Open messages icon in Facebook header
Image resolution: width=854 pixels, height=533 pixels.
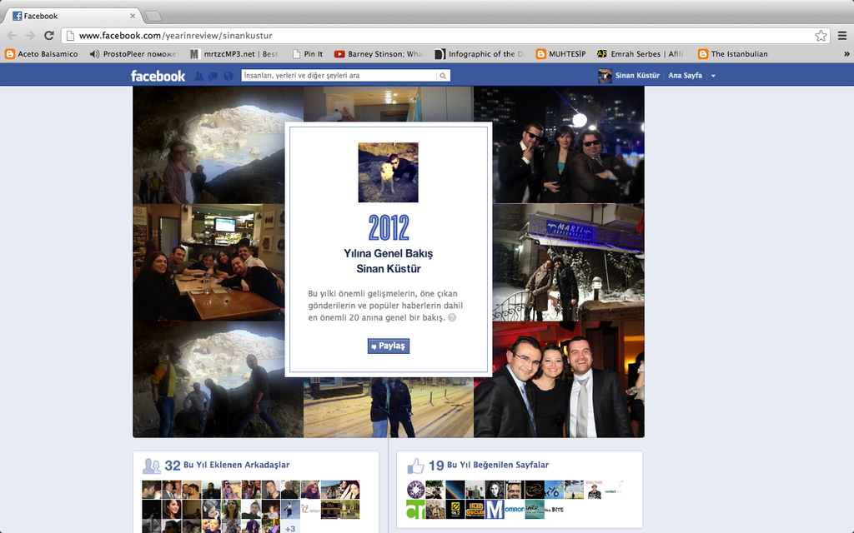213,76
